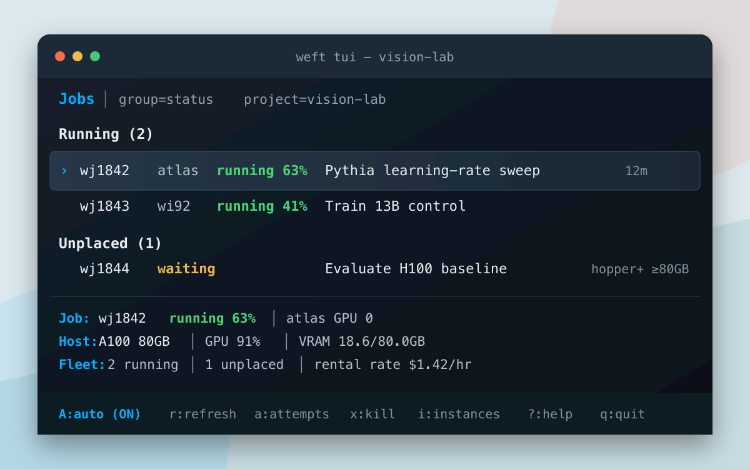
Task: Click the green macOS zoom button
Action: pyautogui.click(x=95, y=56)
